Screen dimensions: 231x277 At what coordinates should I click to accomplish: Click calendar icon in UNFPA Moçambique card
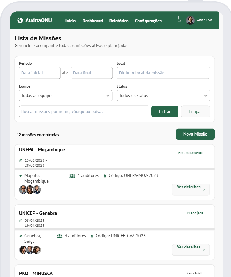[21, 161]
